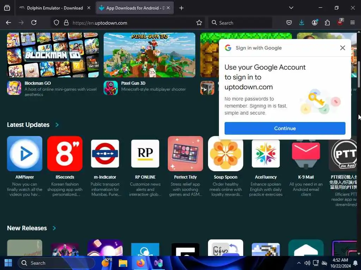Close the Dolphin Emulator tab
This screenshot has height=270, width=361.
click(89, 8)
